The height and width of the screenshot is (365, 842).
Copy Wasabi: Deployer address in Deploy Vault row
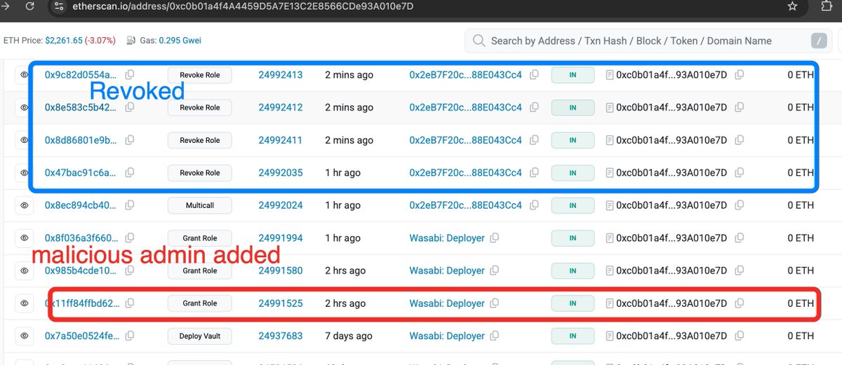click(x=495, y=336)
